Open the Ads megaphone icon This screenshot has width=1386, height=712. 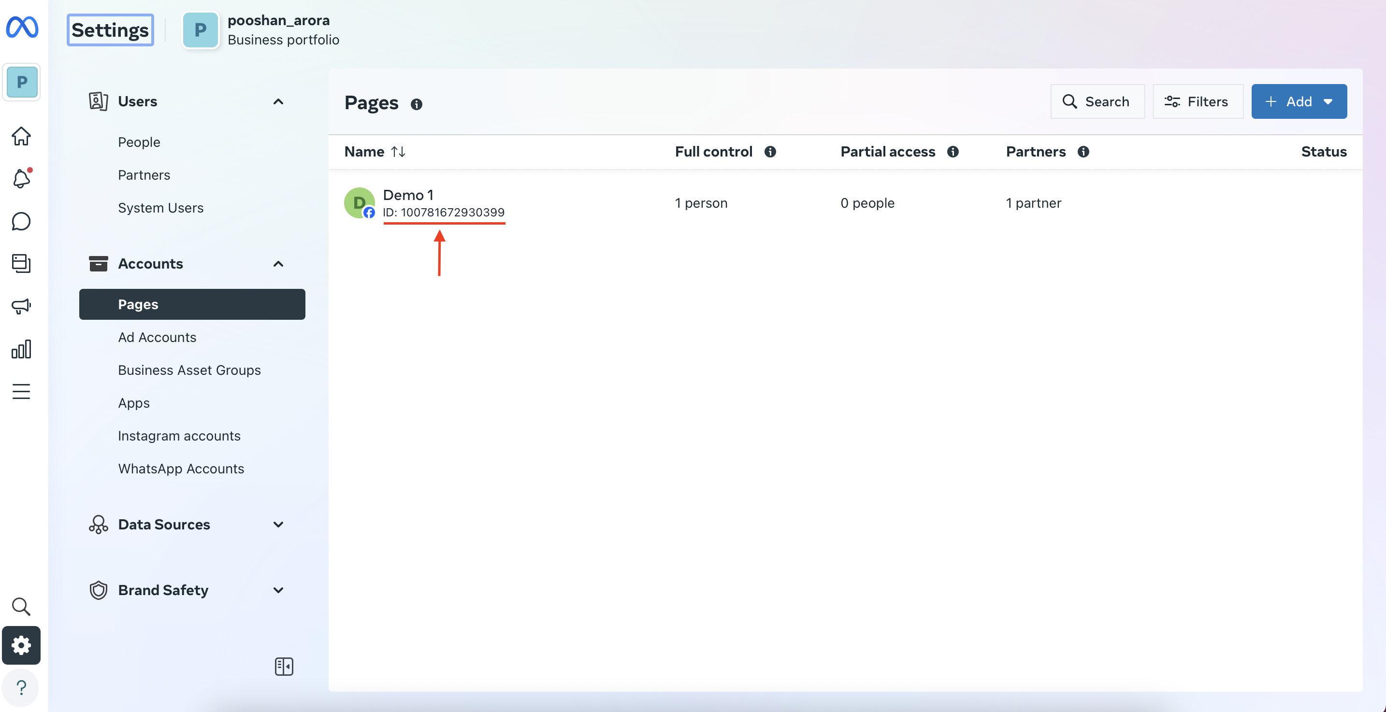(21, 307)
